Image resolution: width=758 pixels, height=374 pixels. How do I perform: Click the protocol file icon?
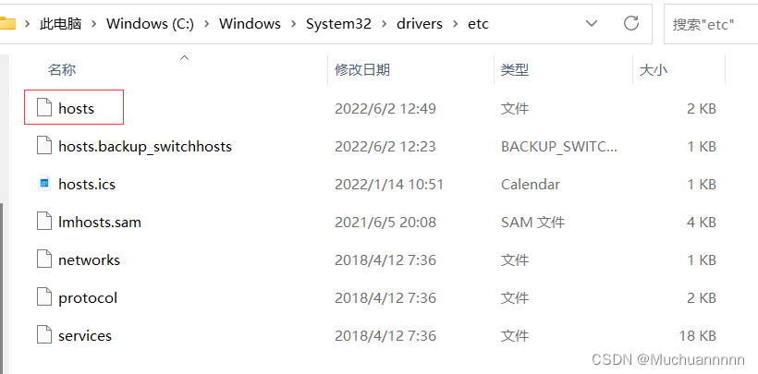44,297
